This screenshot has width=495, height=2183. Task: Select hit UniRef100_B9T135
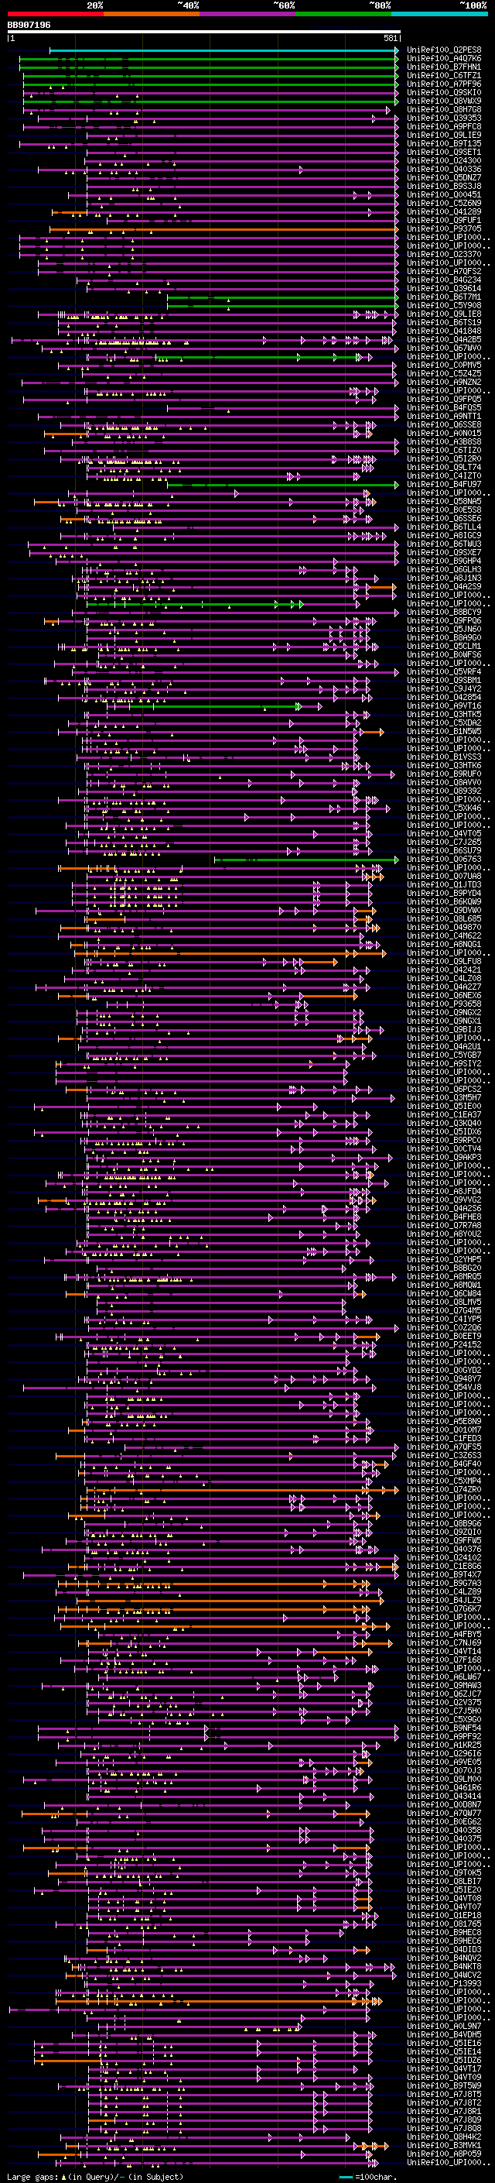coord(443,143)
